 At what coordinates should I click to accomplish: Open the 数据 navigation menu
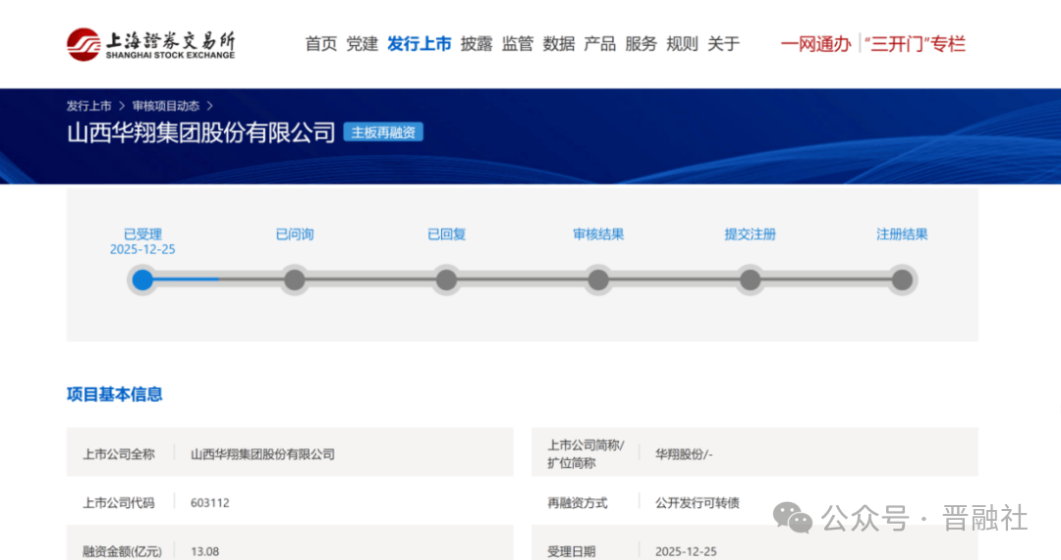pyautogui.click(x=559, y=44)
